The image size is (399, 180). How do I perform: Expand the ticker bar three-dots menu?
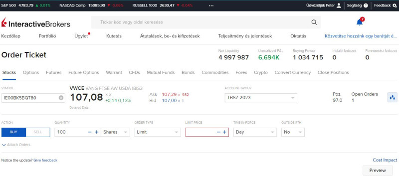tap(211, 5)
